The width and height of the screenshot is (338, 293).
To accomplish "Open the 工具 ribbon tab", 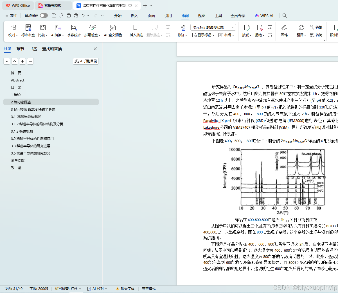I will [x=218, y=16].
